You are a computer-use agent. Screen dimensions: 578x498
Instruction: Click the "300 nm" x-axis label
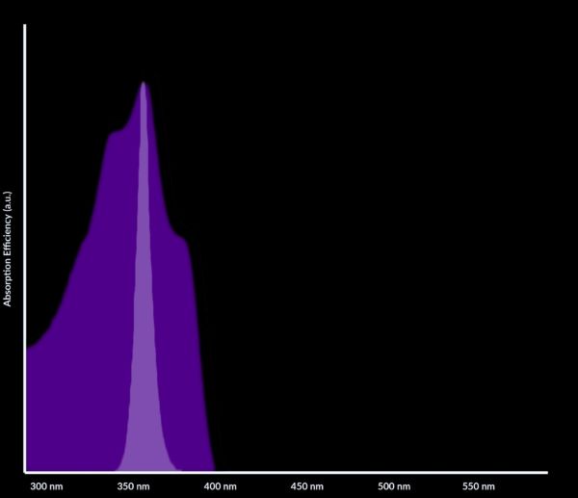tap(44, 486)
